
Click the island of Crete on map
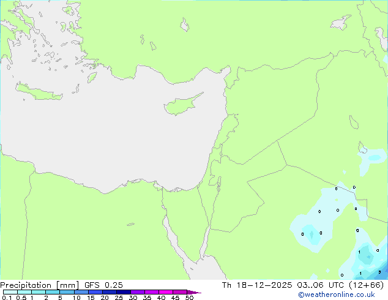39,92
